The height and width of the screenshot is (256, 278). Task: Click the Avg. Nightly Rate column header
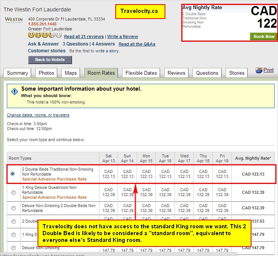(x=253, y=158)
